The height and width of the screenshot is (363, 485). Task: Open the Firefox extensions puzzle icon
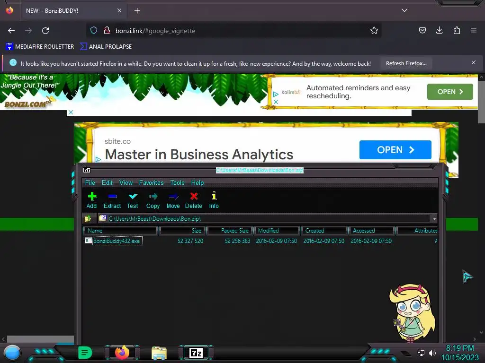click(457, 31)
